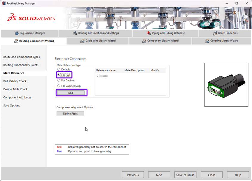
Task: Click the Reference Name column header
Action: coord(106,70)
